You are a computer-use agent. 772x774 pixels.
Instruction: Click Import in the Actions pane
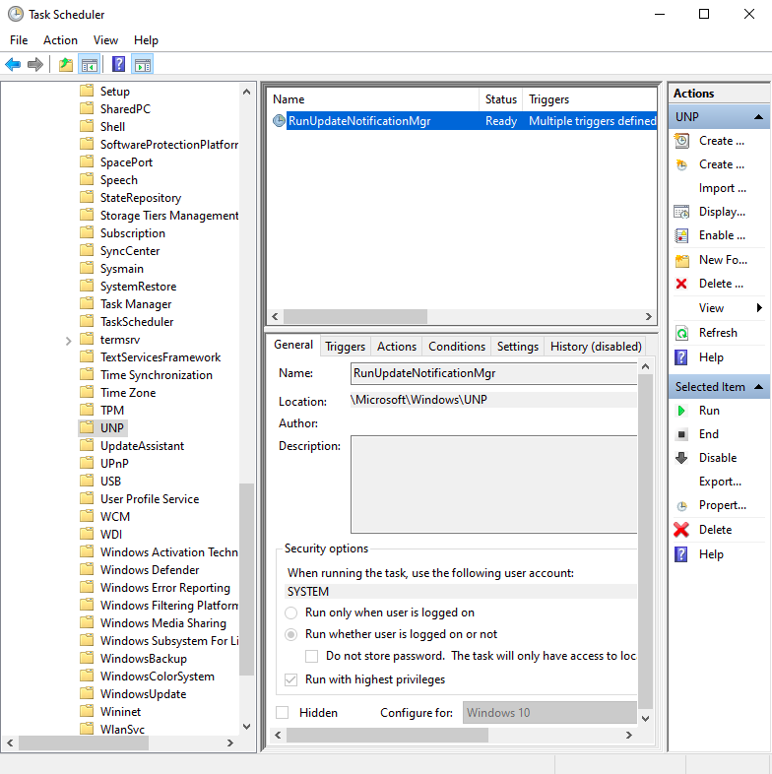(x=716, y=188)
